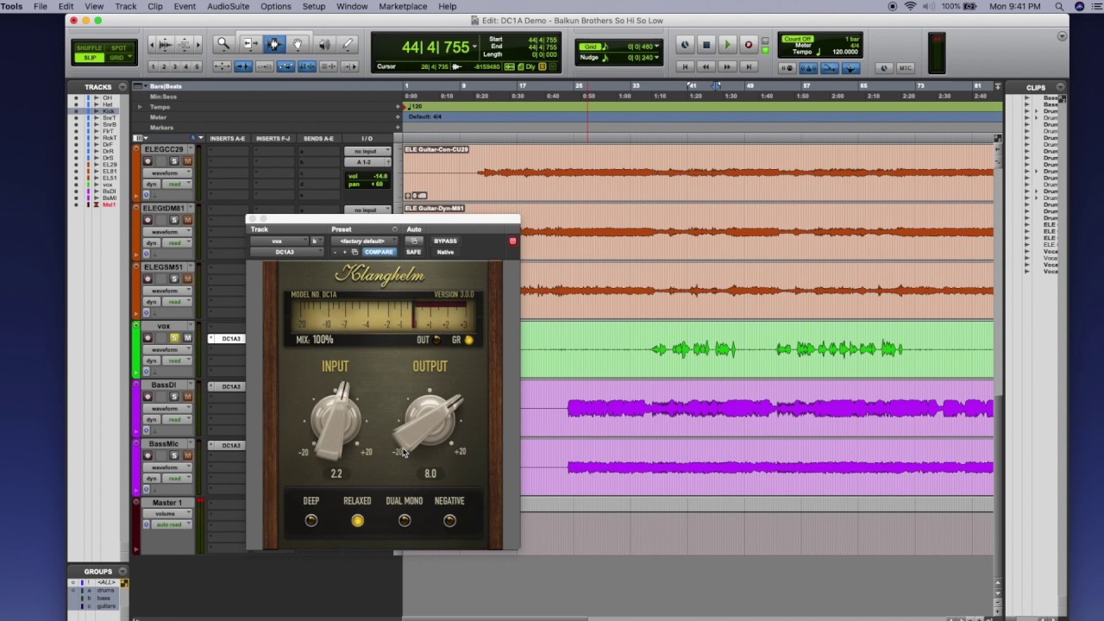Select SHUFFLE edit mode
The width and height of the screenshot is (1104, 621).
(89, 47)
